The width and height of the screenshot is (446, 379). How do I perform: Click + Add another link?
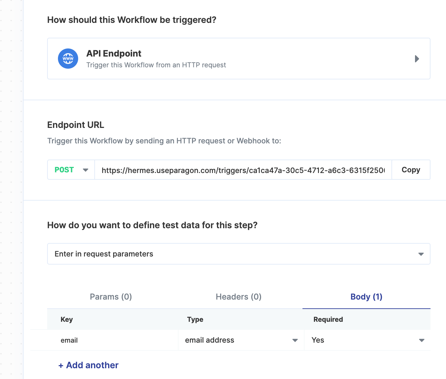[x=89, y=365]
